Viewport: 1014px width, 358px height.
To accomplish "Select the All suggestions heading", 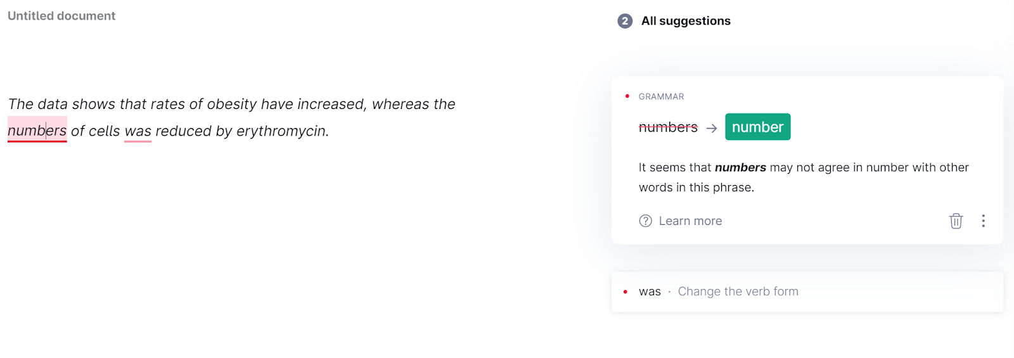I will click(686, 21).
